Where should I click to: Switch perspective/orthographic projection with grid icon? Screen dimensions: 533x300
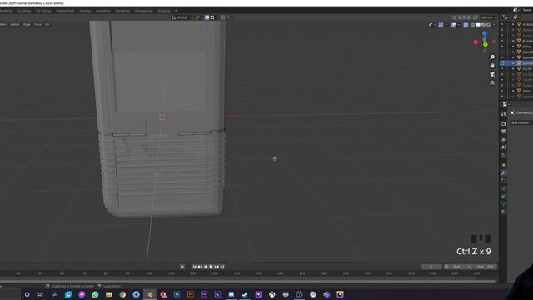[x=492, y=82]
